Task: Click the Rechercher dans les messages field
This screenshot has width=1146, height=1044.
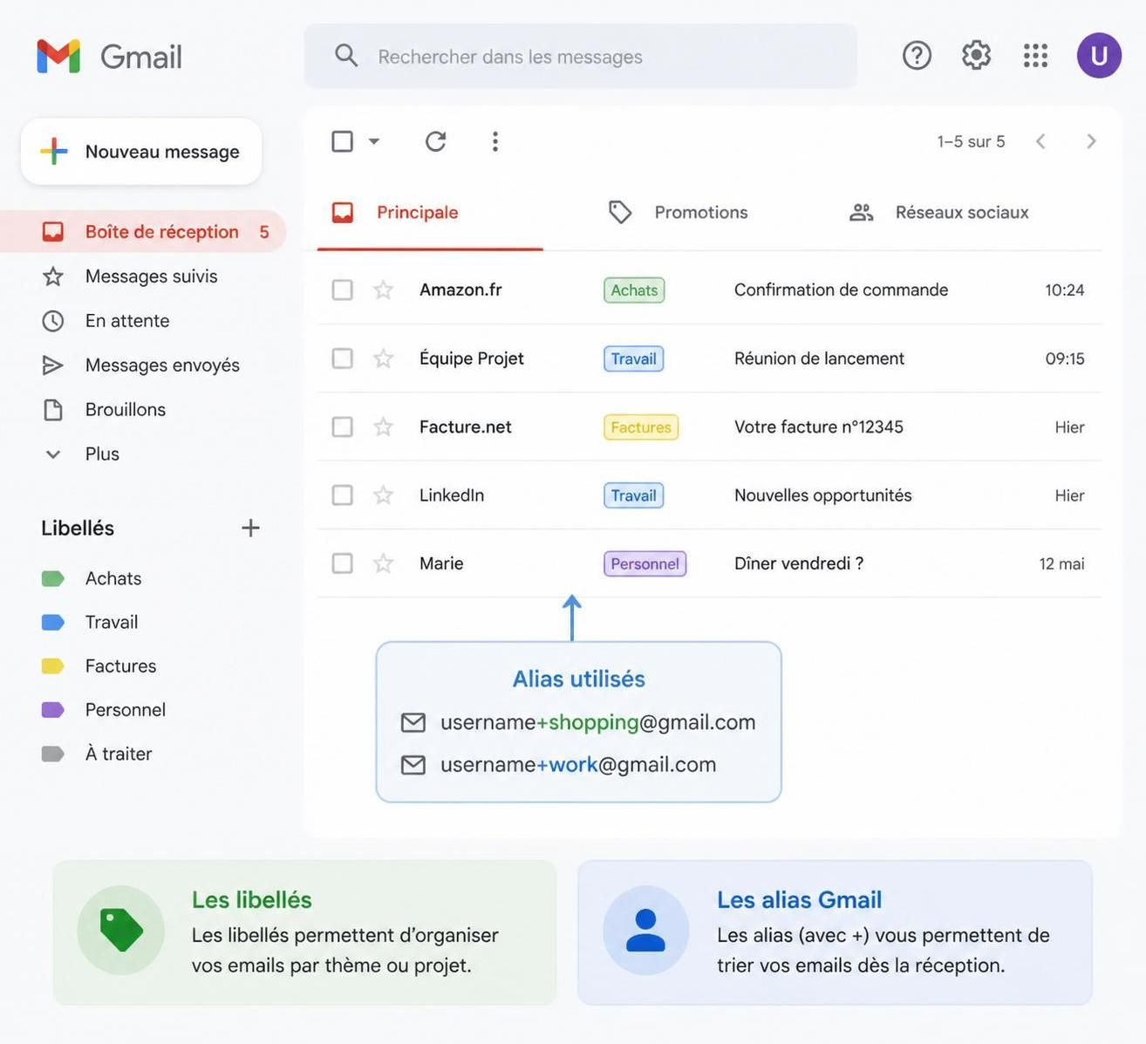Action: 580,56
